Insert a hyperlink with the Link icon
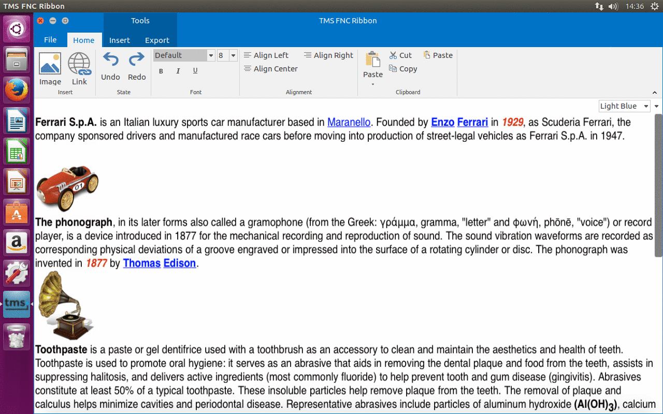Image resolution: width=663 pixels, height=414 pixels. [79, 68]
